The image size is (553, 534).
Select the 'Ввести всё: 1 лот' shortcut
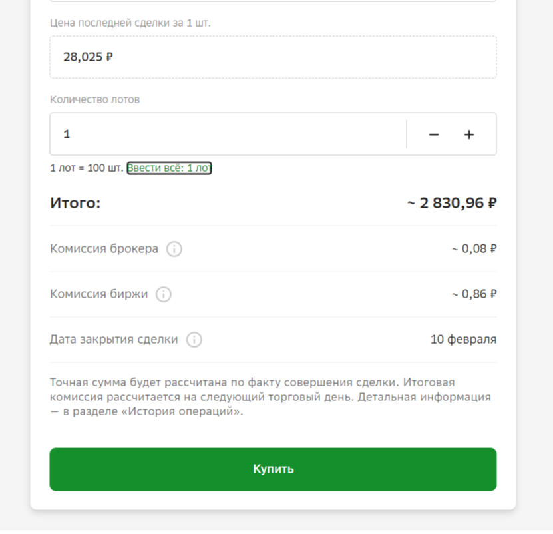(x=169, y=168)
